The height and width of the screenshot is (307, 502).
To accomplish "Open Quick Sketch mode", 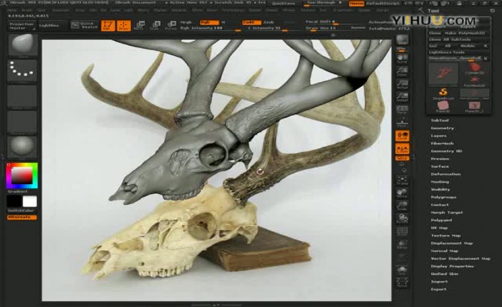I will click(84, 26).
